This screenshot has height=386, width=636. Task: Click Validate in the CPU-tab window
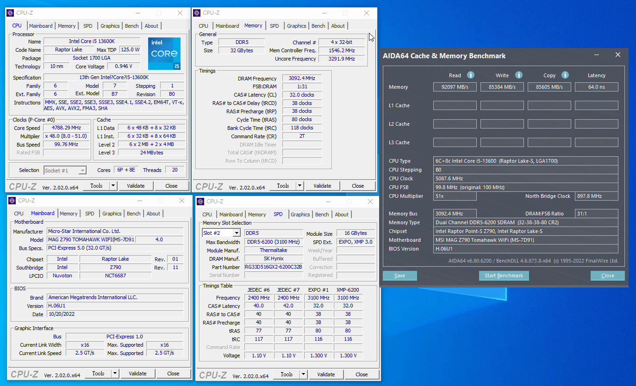point(136,186)
